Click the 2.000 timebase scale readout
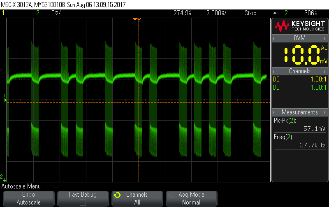Image resolution: width=329 pixels, height=207 pixels. tap(216, 13)
